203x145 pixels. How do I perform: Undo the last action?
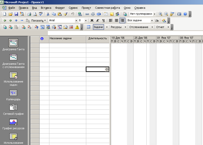pyautogui.click(x=73, y=14)
